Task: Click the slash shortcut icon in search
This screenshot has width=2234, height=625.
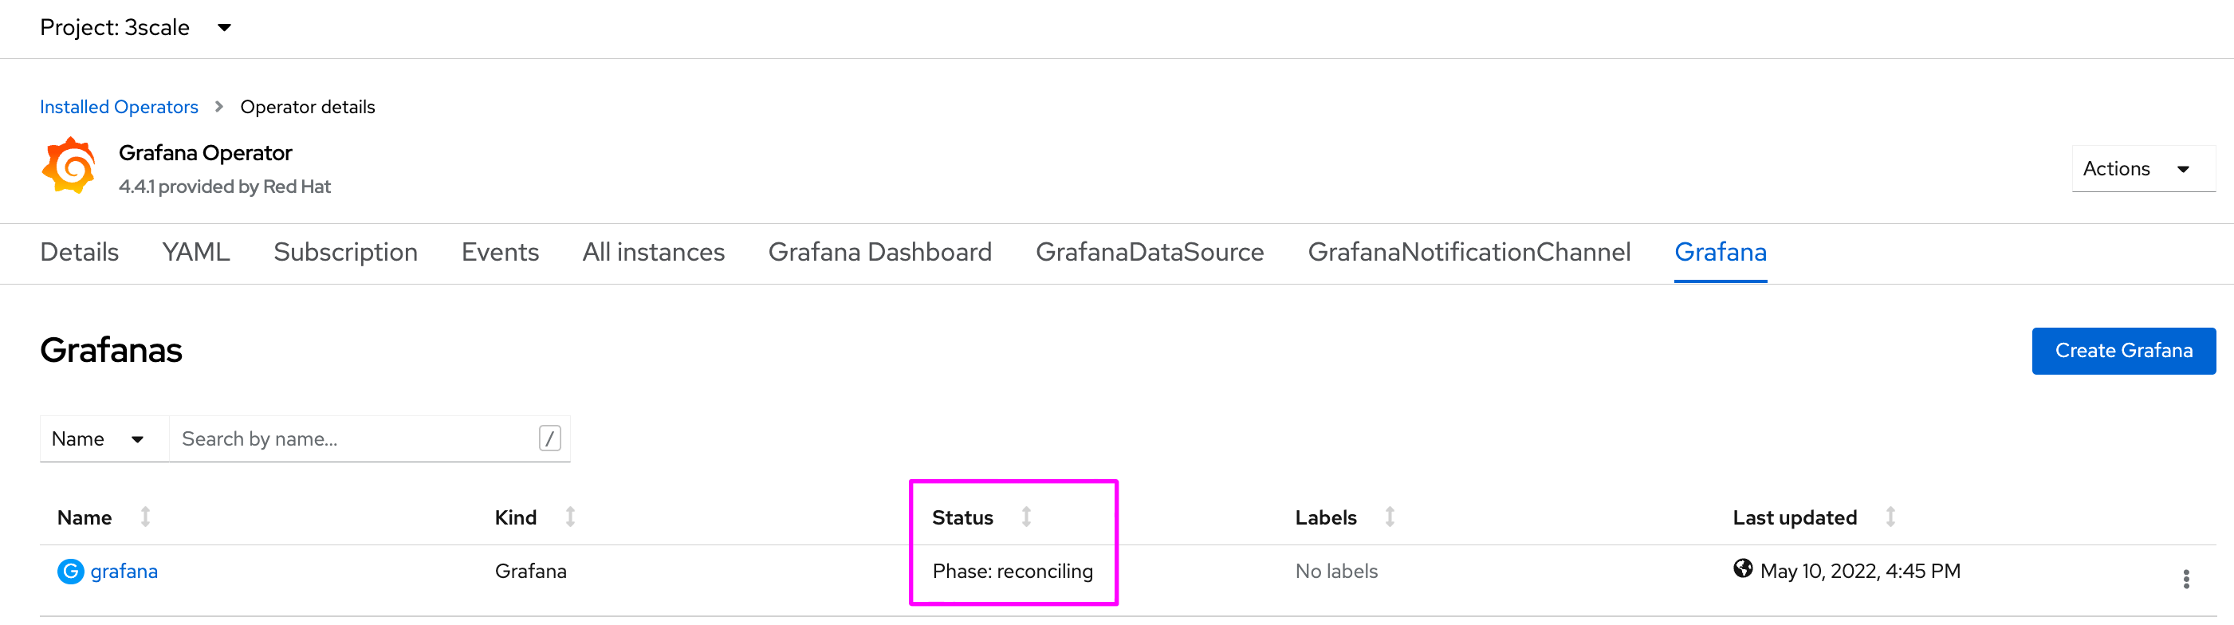Action: pos(549,438)
